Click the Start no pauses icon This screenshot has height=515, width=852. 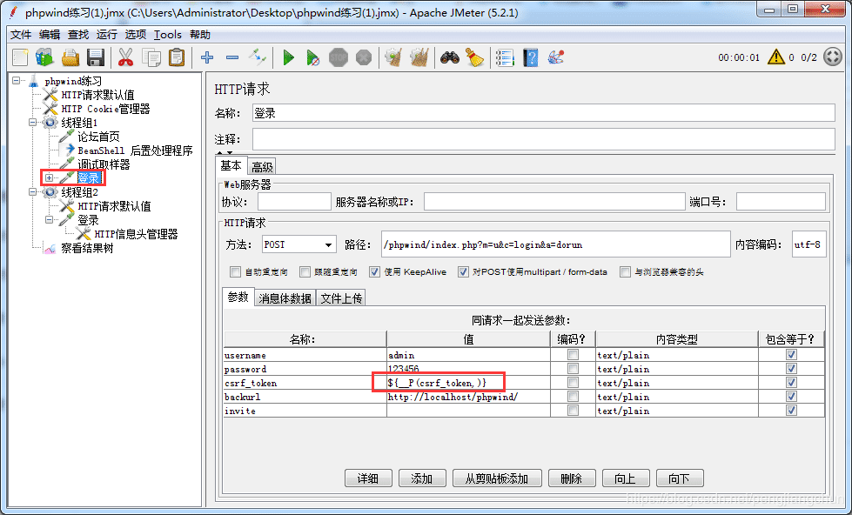(312, 58)
